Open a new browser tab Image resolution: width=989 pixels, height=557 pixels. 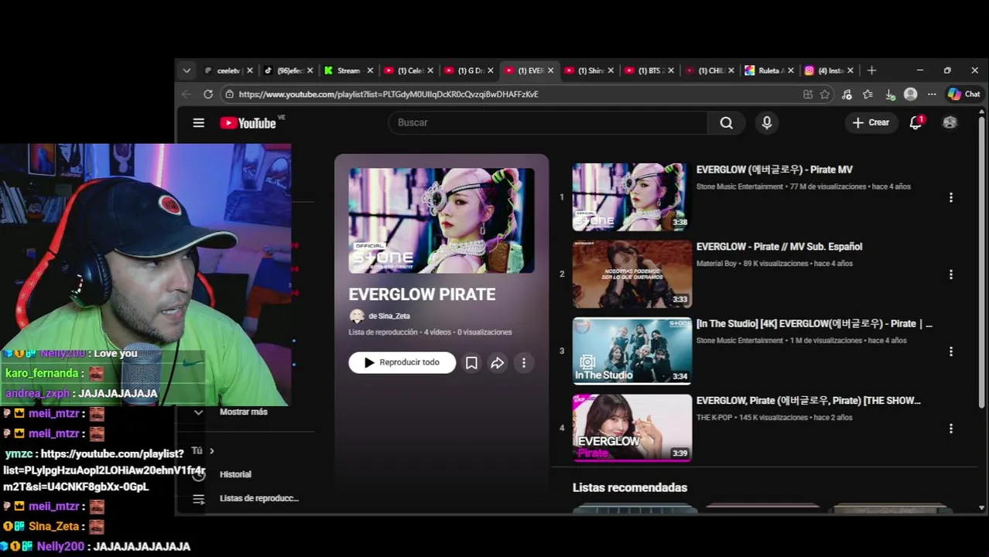pyautogui.click(x=871, y=70)
